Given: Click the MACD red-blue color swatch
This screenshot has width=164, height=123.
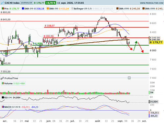Looking at the screenshot, I should [x=3, y=107].
